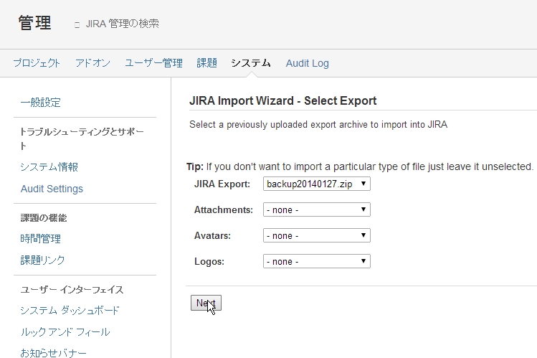537x358 pixels.
Task: Open the JIRA Export dropdown
Action: tap(317, 184)
